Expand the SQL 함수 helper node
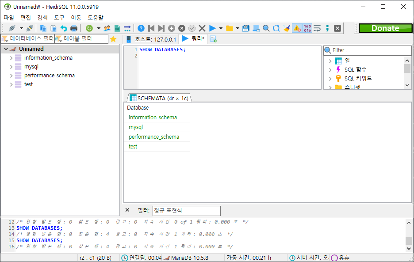The height and width of the screenshot is (262, 414). click(330, 70)
